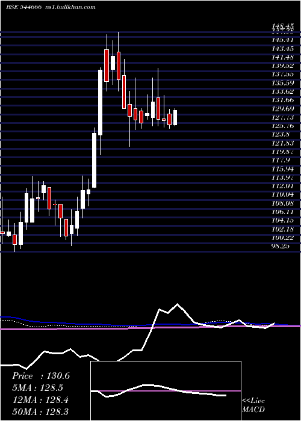
Task: Click the 129.69 price axis label
Action: pyautogui.click(x=283, y=109)
